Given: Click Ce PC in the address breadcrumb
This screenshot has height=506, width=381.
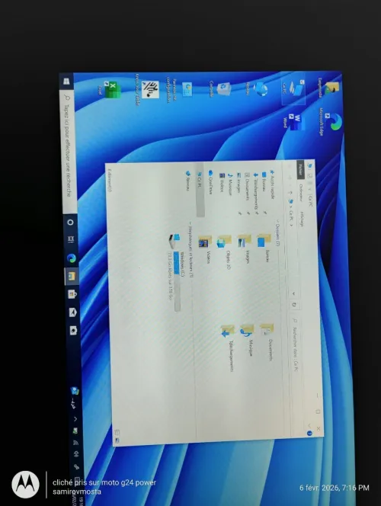Looking at the screenshot, I should click(291, 215).
